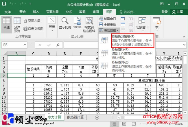Switch to the 页面布局 ribbon tab
This screenshot has height=127, width=188.
click(52, 12)
